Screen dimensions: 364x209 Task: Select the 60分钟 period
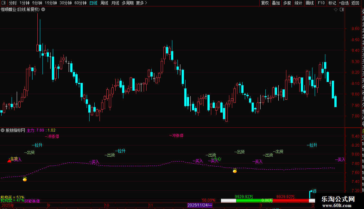pos(80,3)
